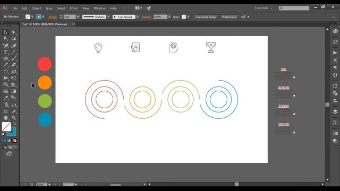The width and height of the screenshot is (340, 191).
Task: Toggle Draw Normal mode
Action: coord(5,147)
